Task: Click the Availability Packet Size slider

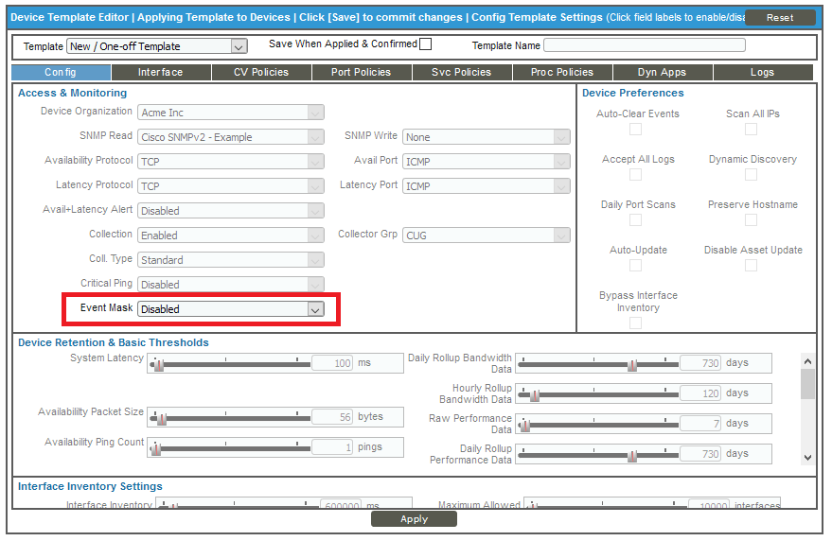Action: point(232,418)
